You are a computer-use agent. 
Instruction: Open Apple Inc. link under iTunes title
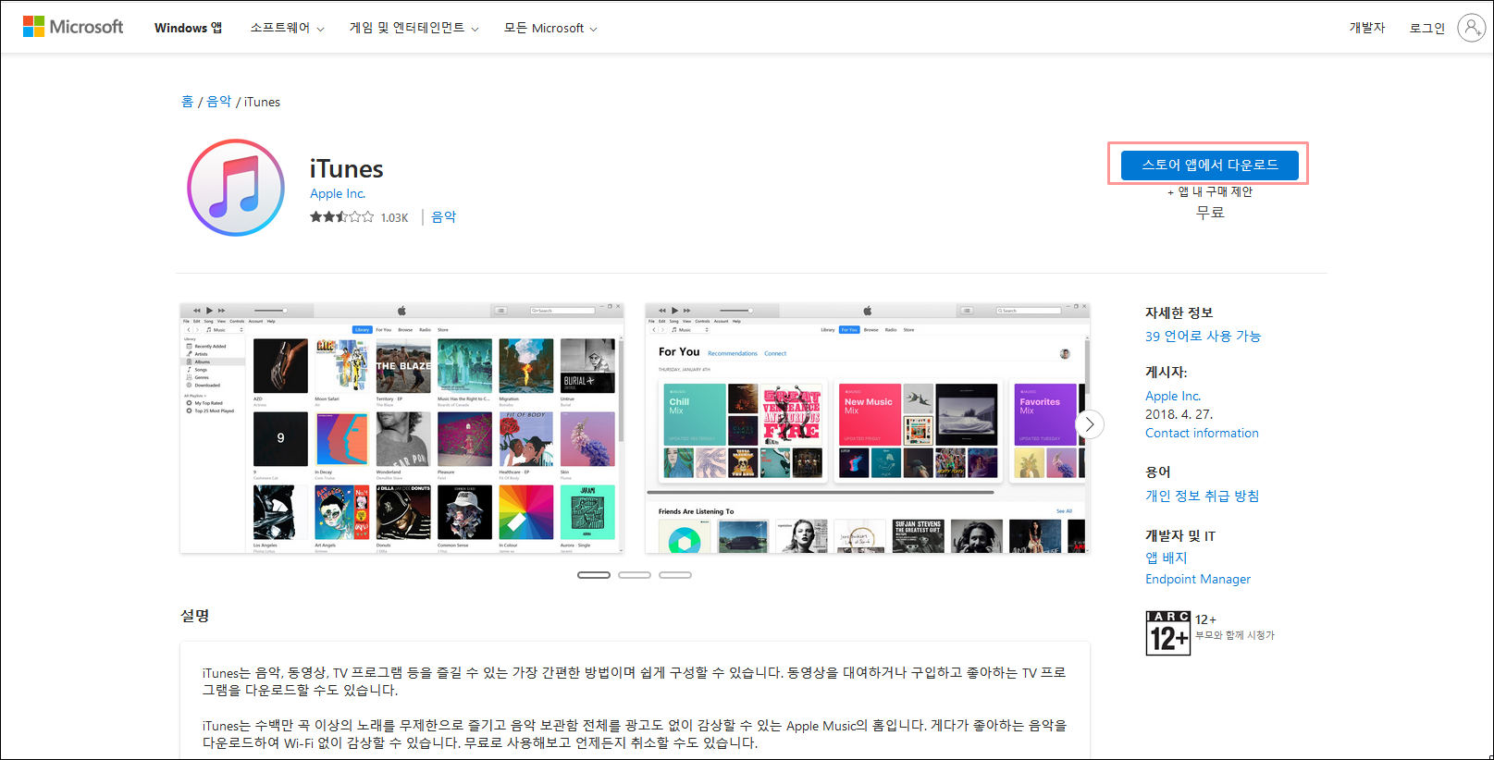pos(338,193)
